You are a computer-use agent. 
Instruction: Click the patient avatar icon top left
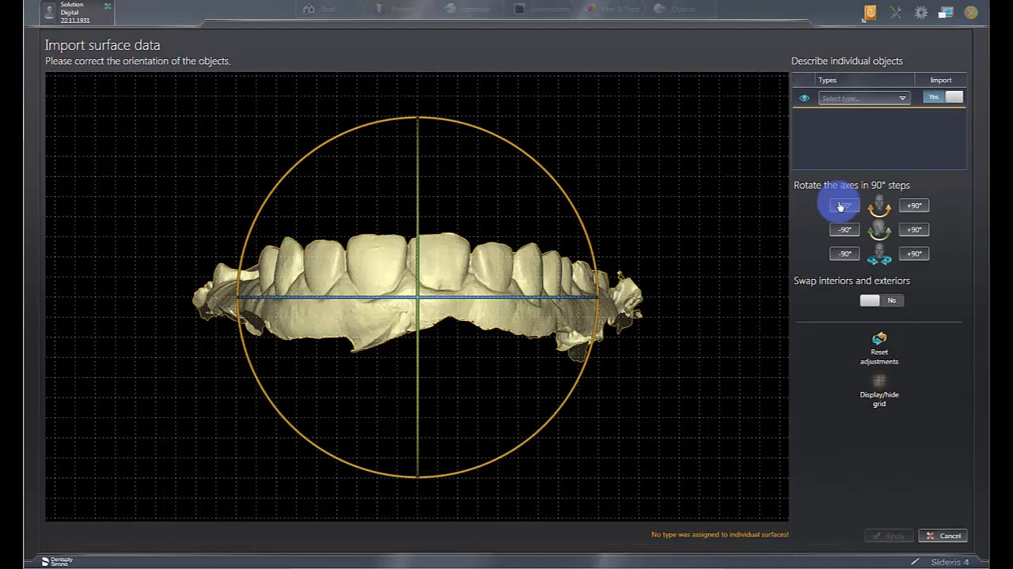coord(50,12)
